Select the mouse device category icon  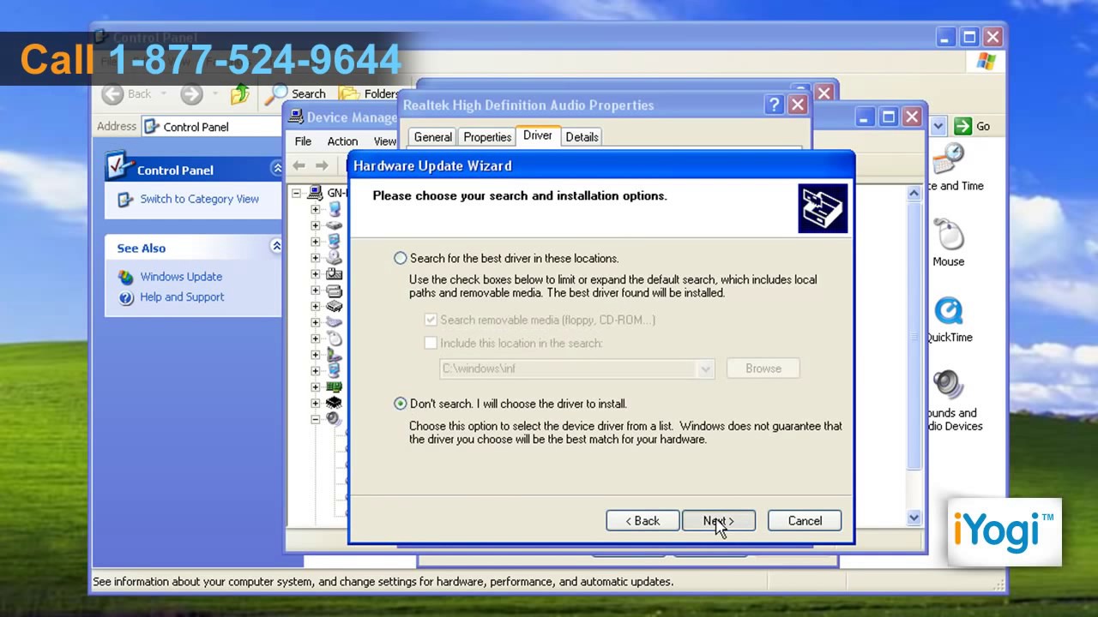pyautogui.click(x=334, y=338)
